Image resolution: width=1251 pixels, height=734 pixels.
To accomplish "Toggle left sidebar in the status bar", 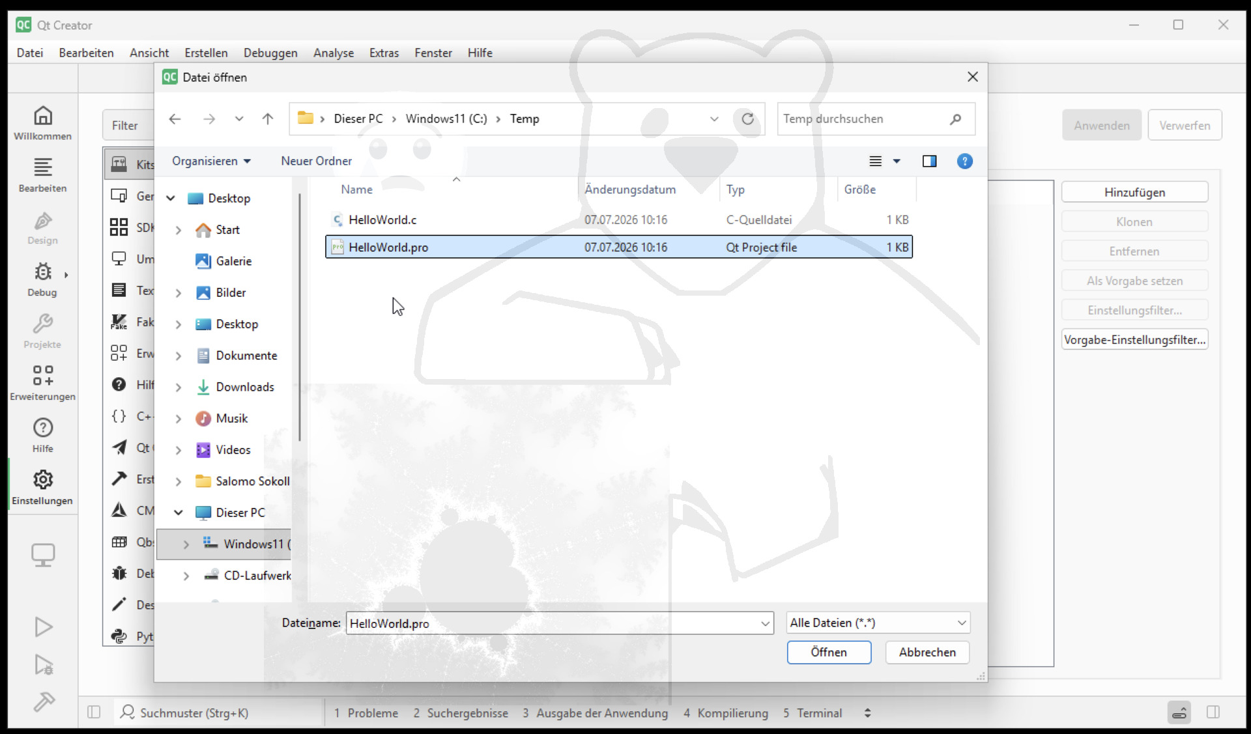I will pos(94,713).
